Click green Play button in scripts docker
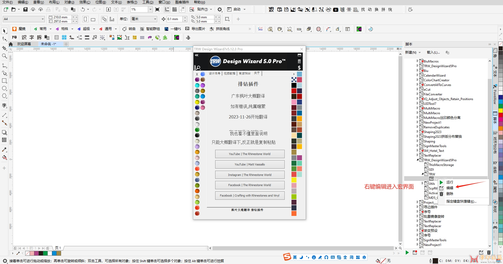Image resolution: width=503 pixels, height=264 pixels. (x=407, y=252)
